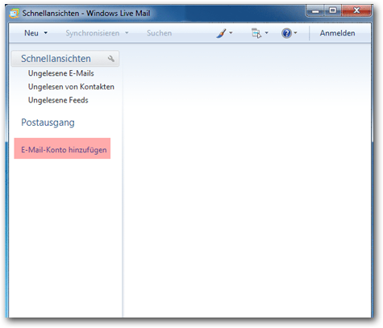
Task: Click the Neu button in the toolbar
Action: (31, 33)
